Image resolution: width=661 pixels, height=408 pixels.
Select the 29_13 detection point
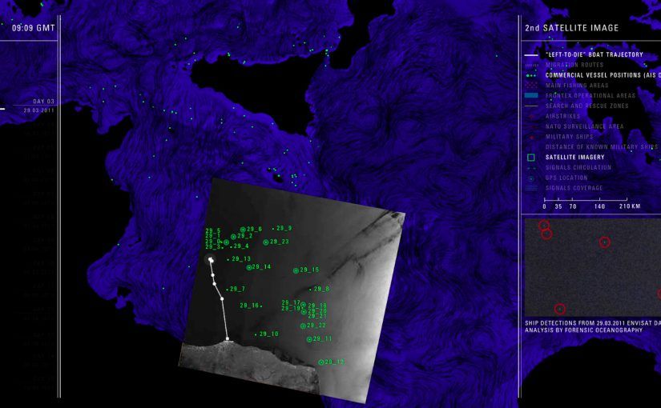228,259
